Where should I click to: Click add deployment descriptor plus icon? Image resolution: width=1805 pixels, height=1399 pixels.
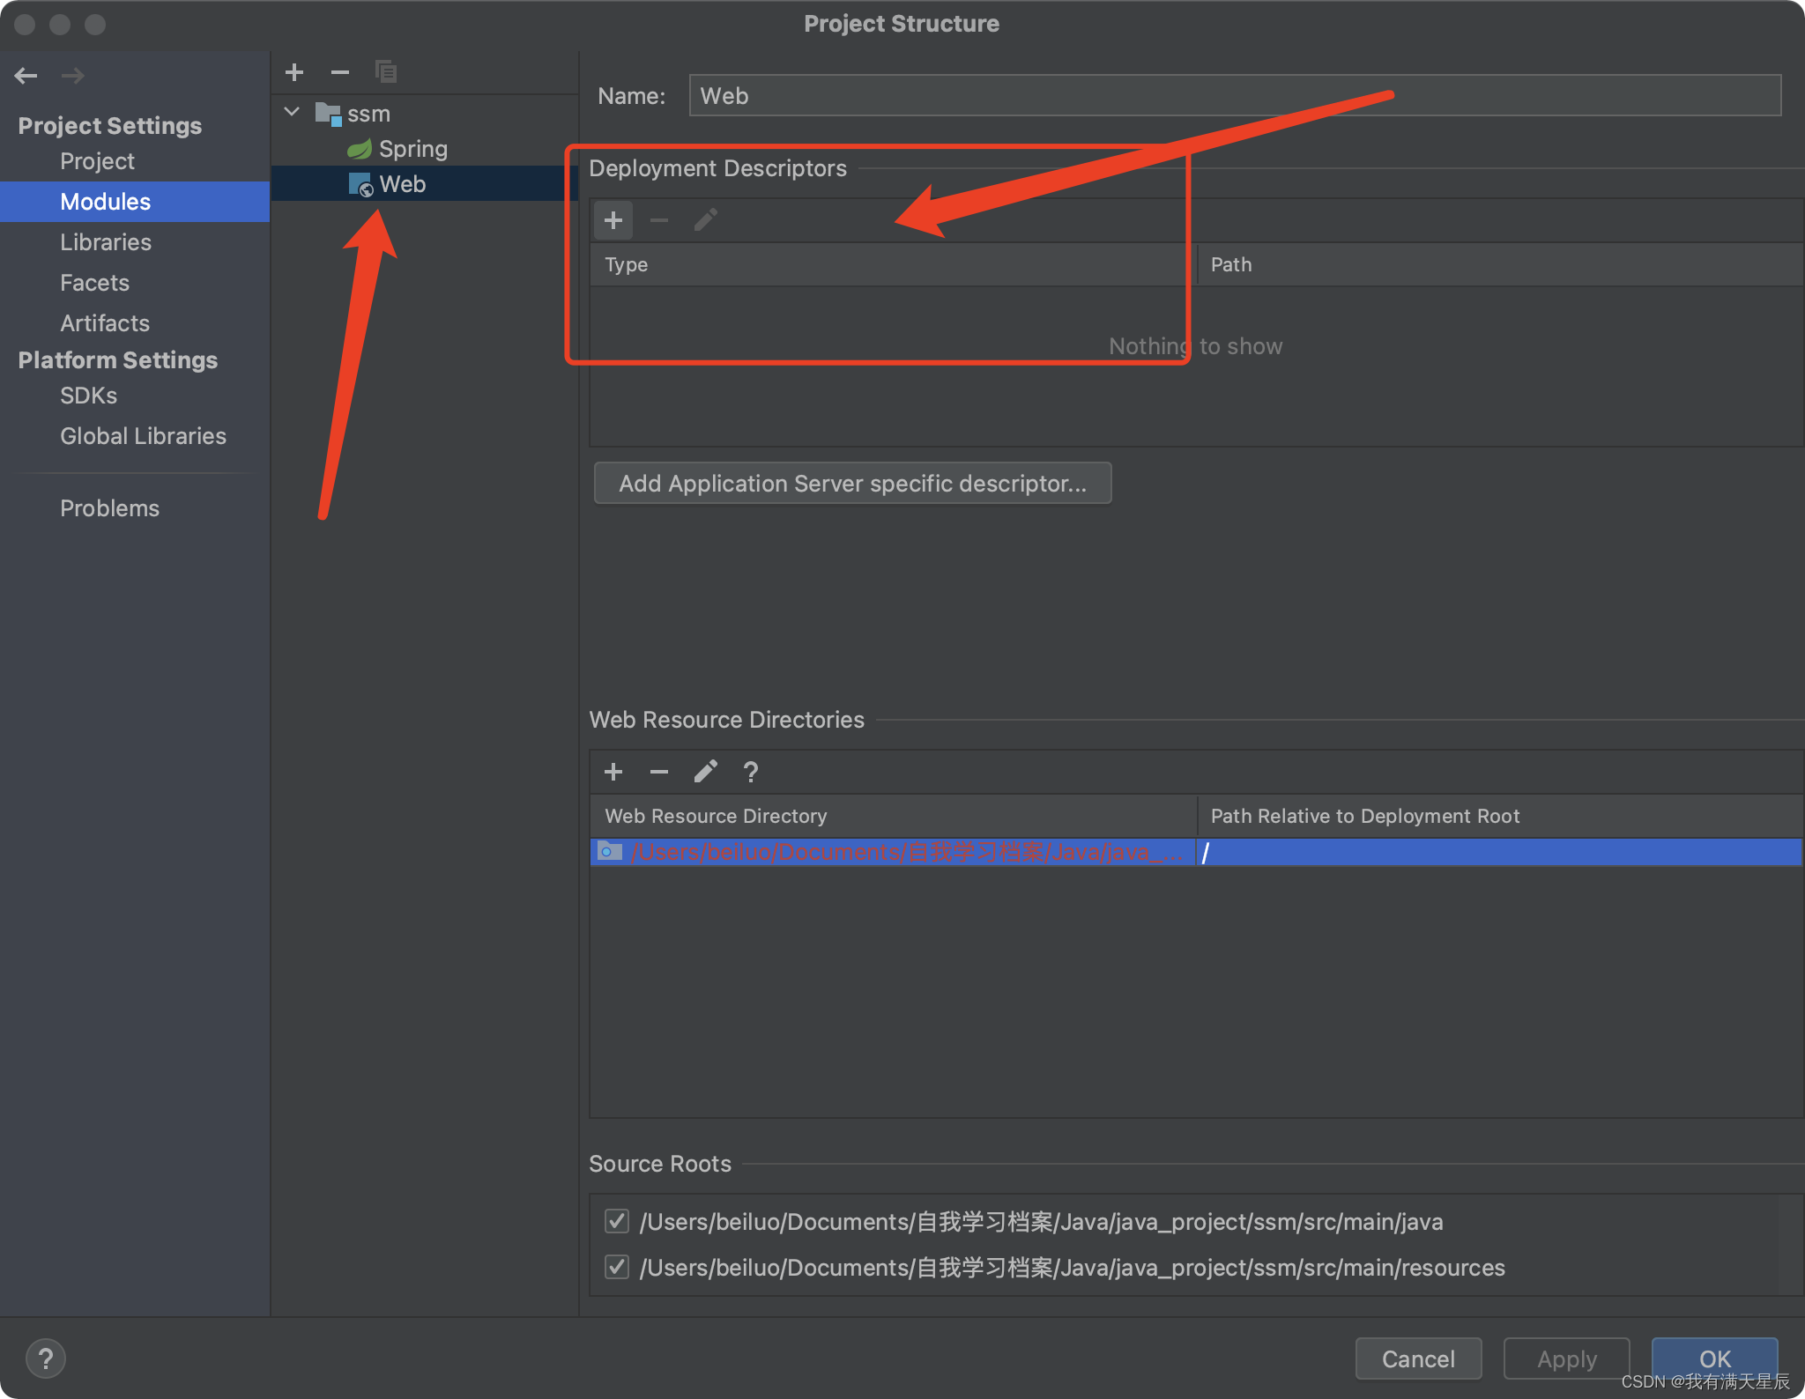coord(613,220)
